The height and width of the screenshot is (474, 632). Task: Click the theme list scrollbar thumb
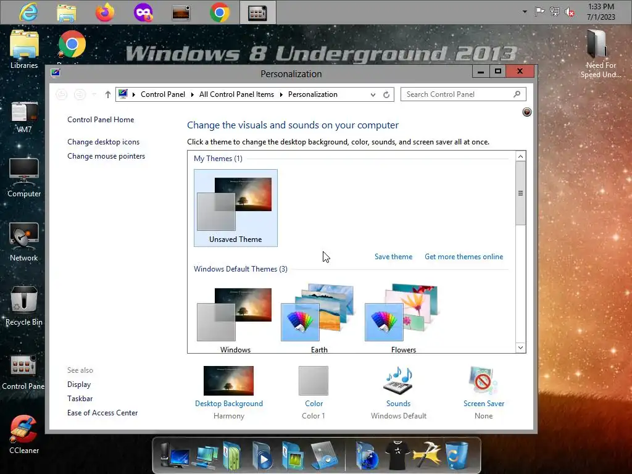coord(520,193)
